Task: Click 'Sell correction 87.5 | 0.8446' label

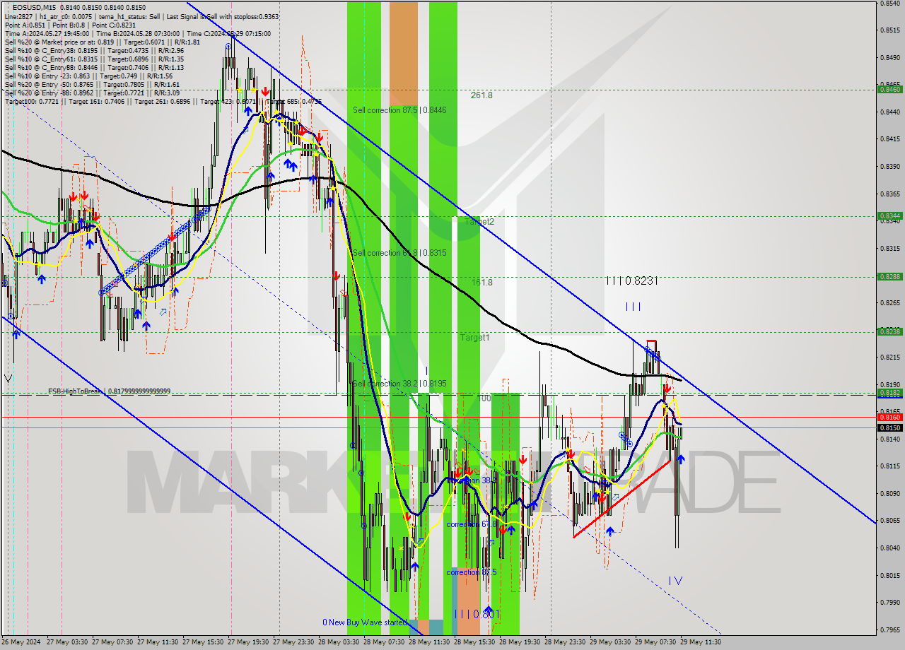Action: pos(399,110)
